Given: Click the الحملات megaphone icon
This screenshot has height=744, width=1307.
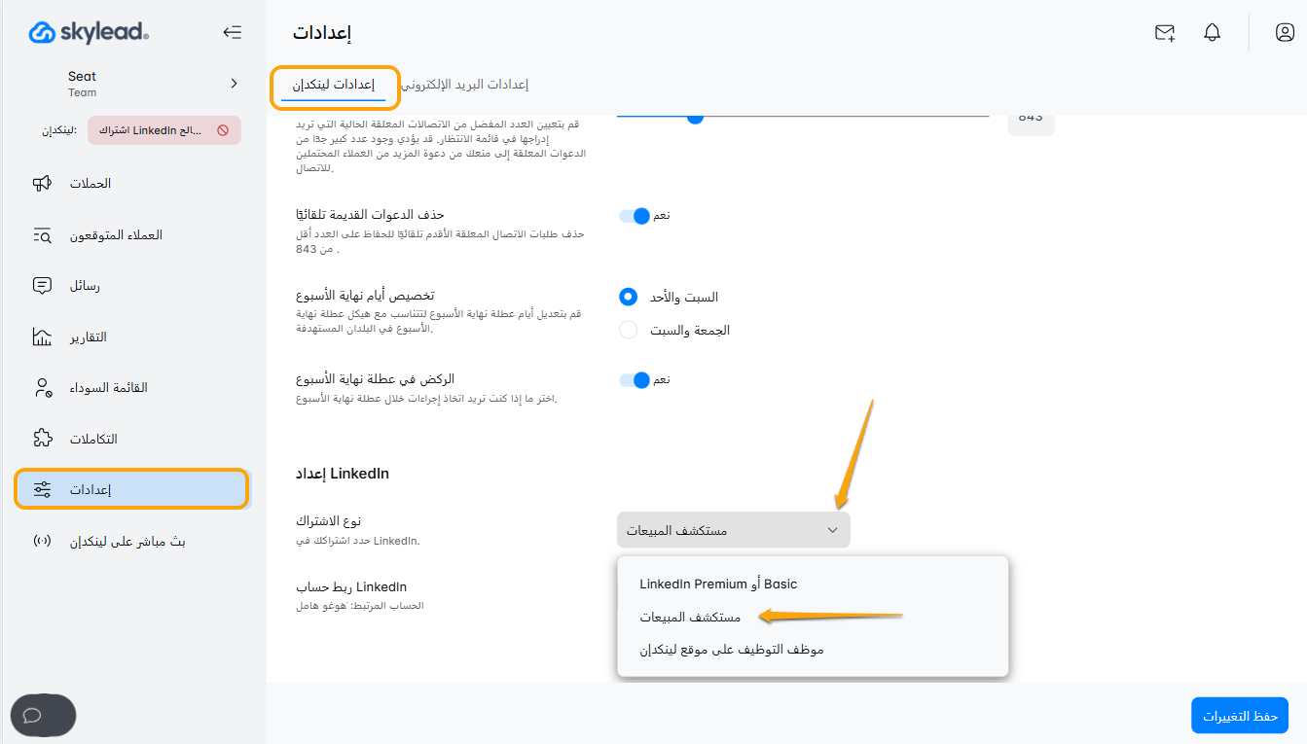Looking at the screenshot, I should [42, 184].
